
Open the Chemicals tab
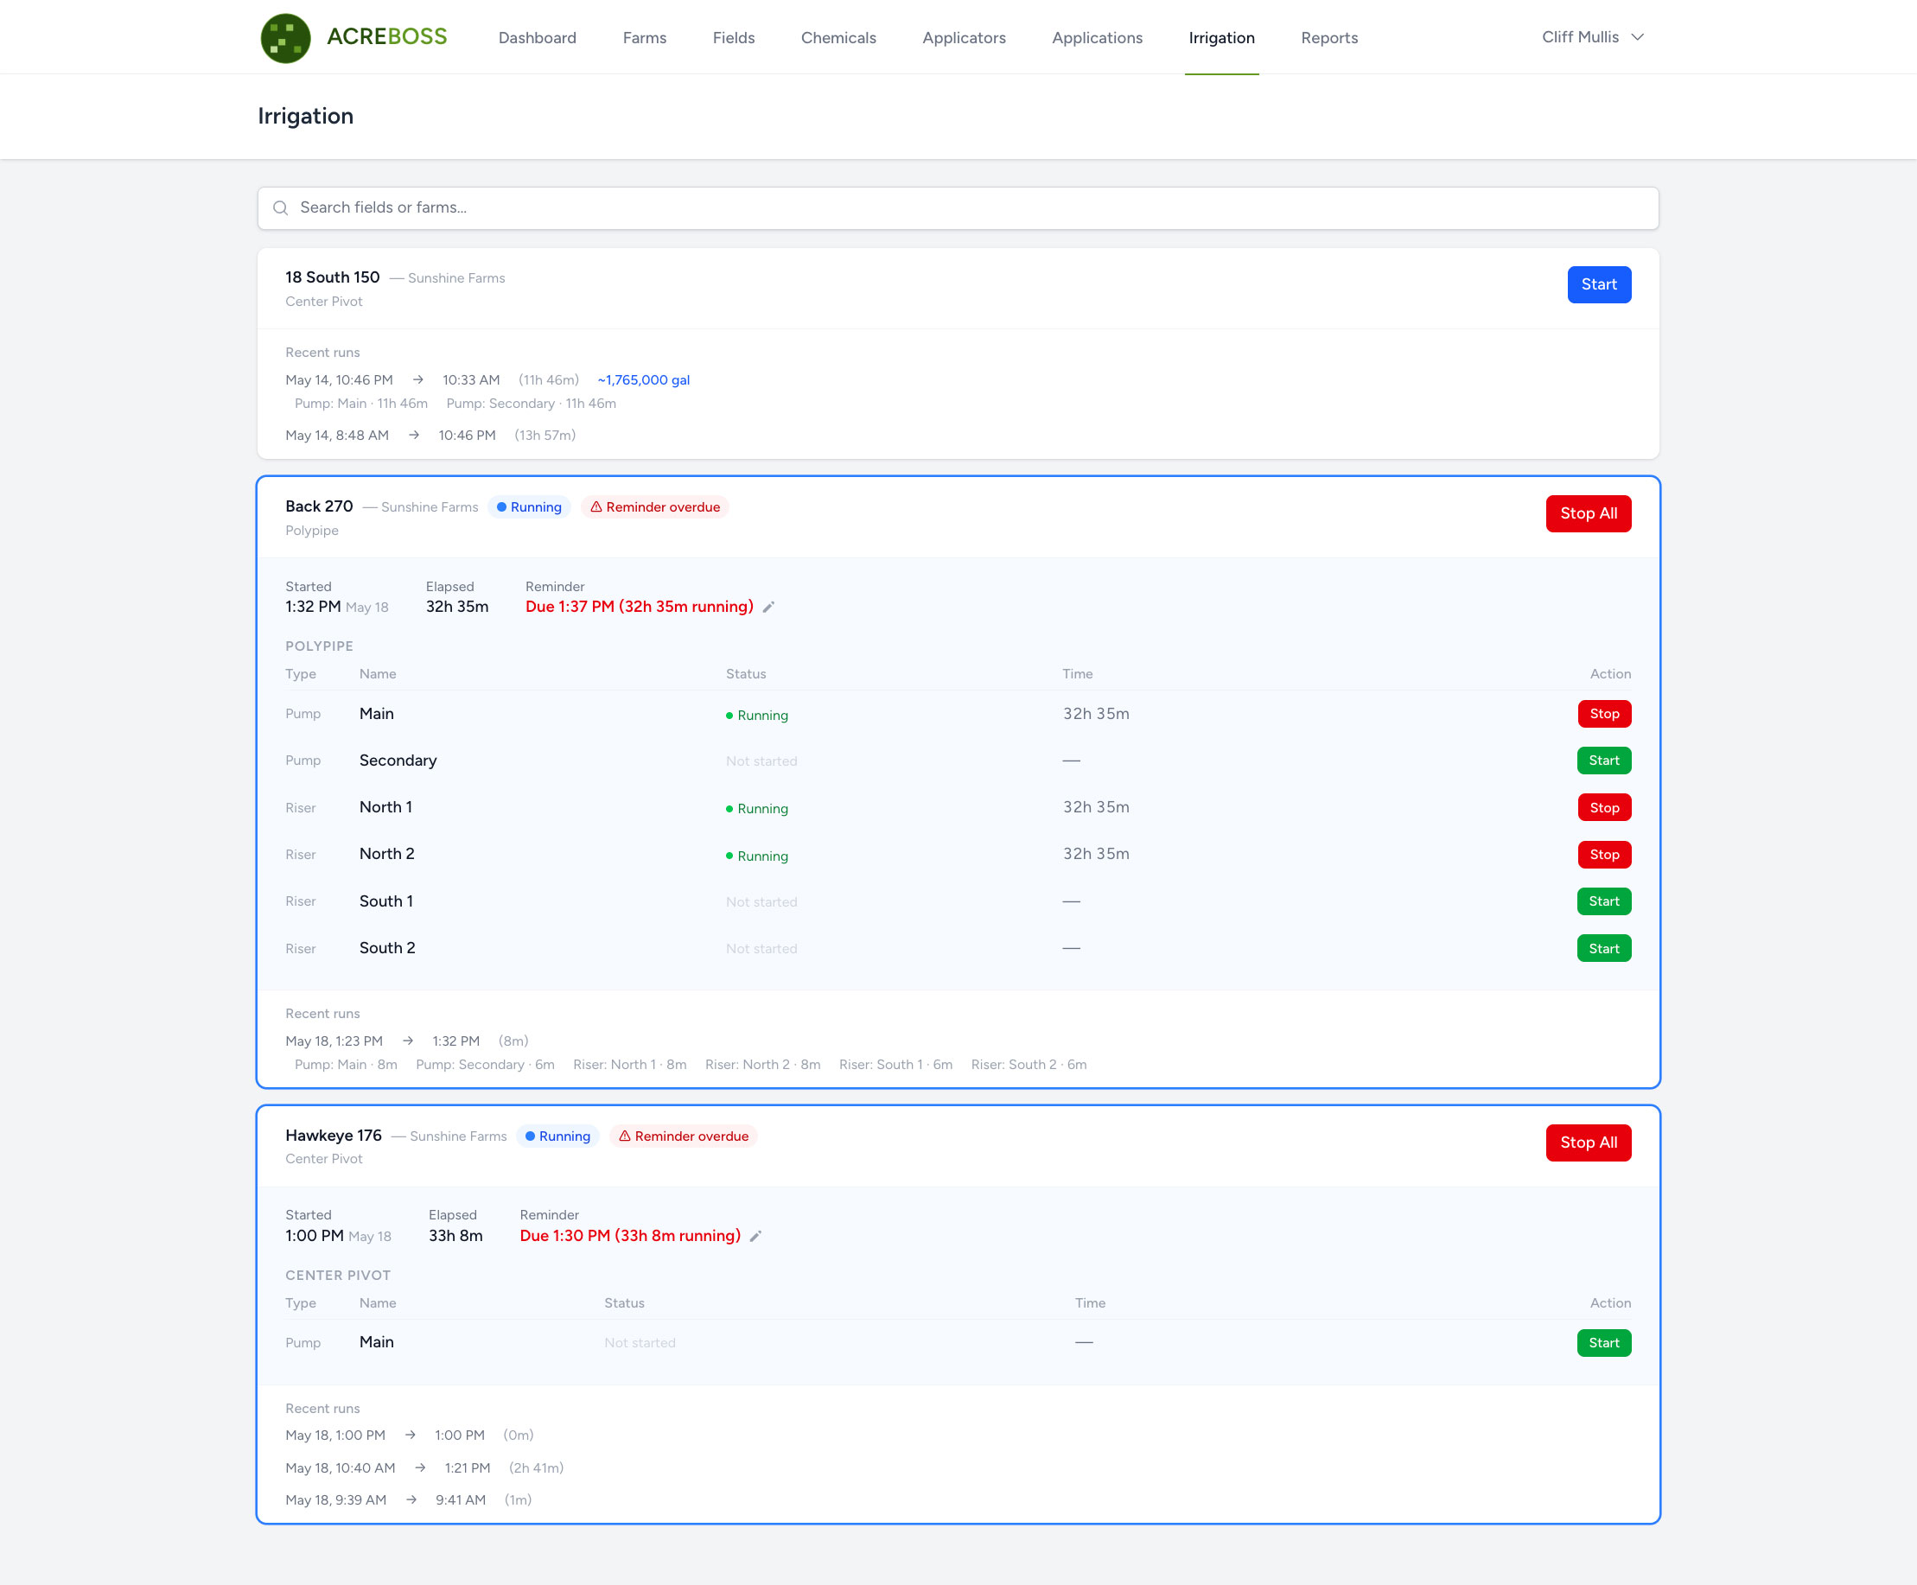838,37
